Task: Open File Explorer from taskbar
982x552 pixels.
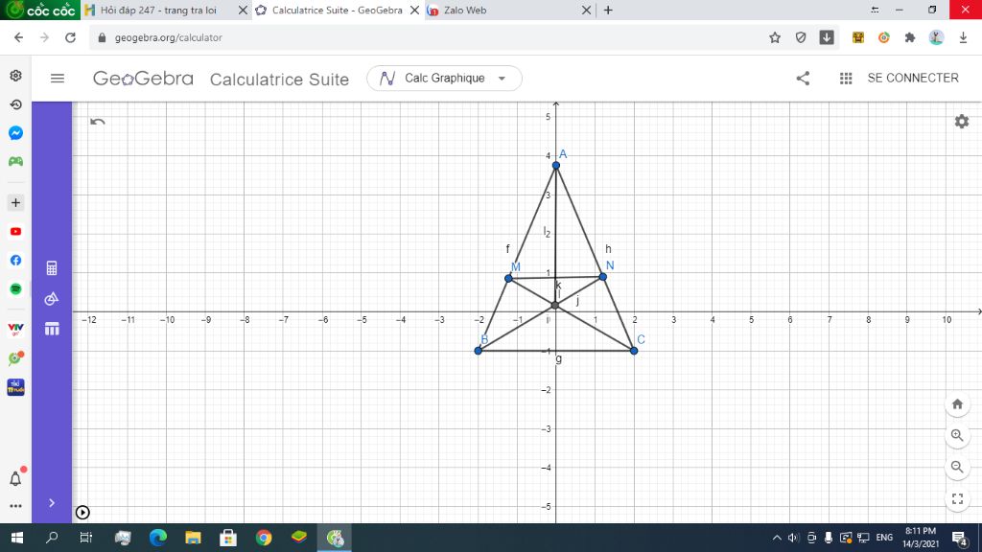Action: 193,538
